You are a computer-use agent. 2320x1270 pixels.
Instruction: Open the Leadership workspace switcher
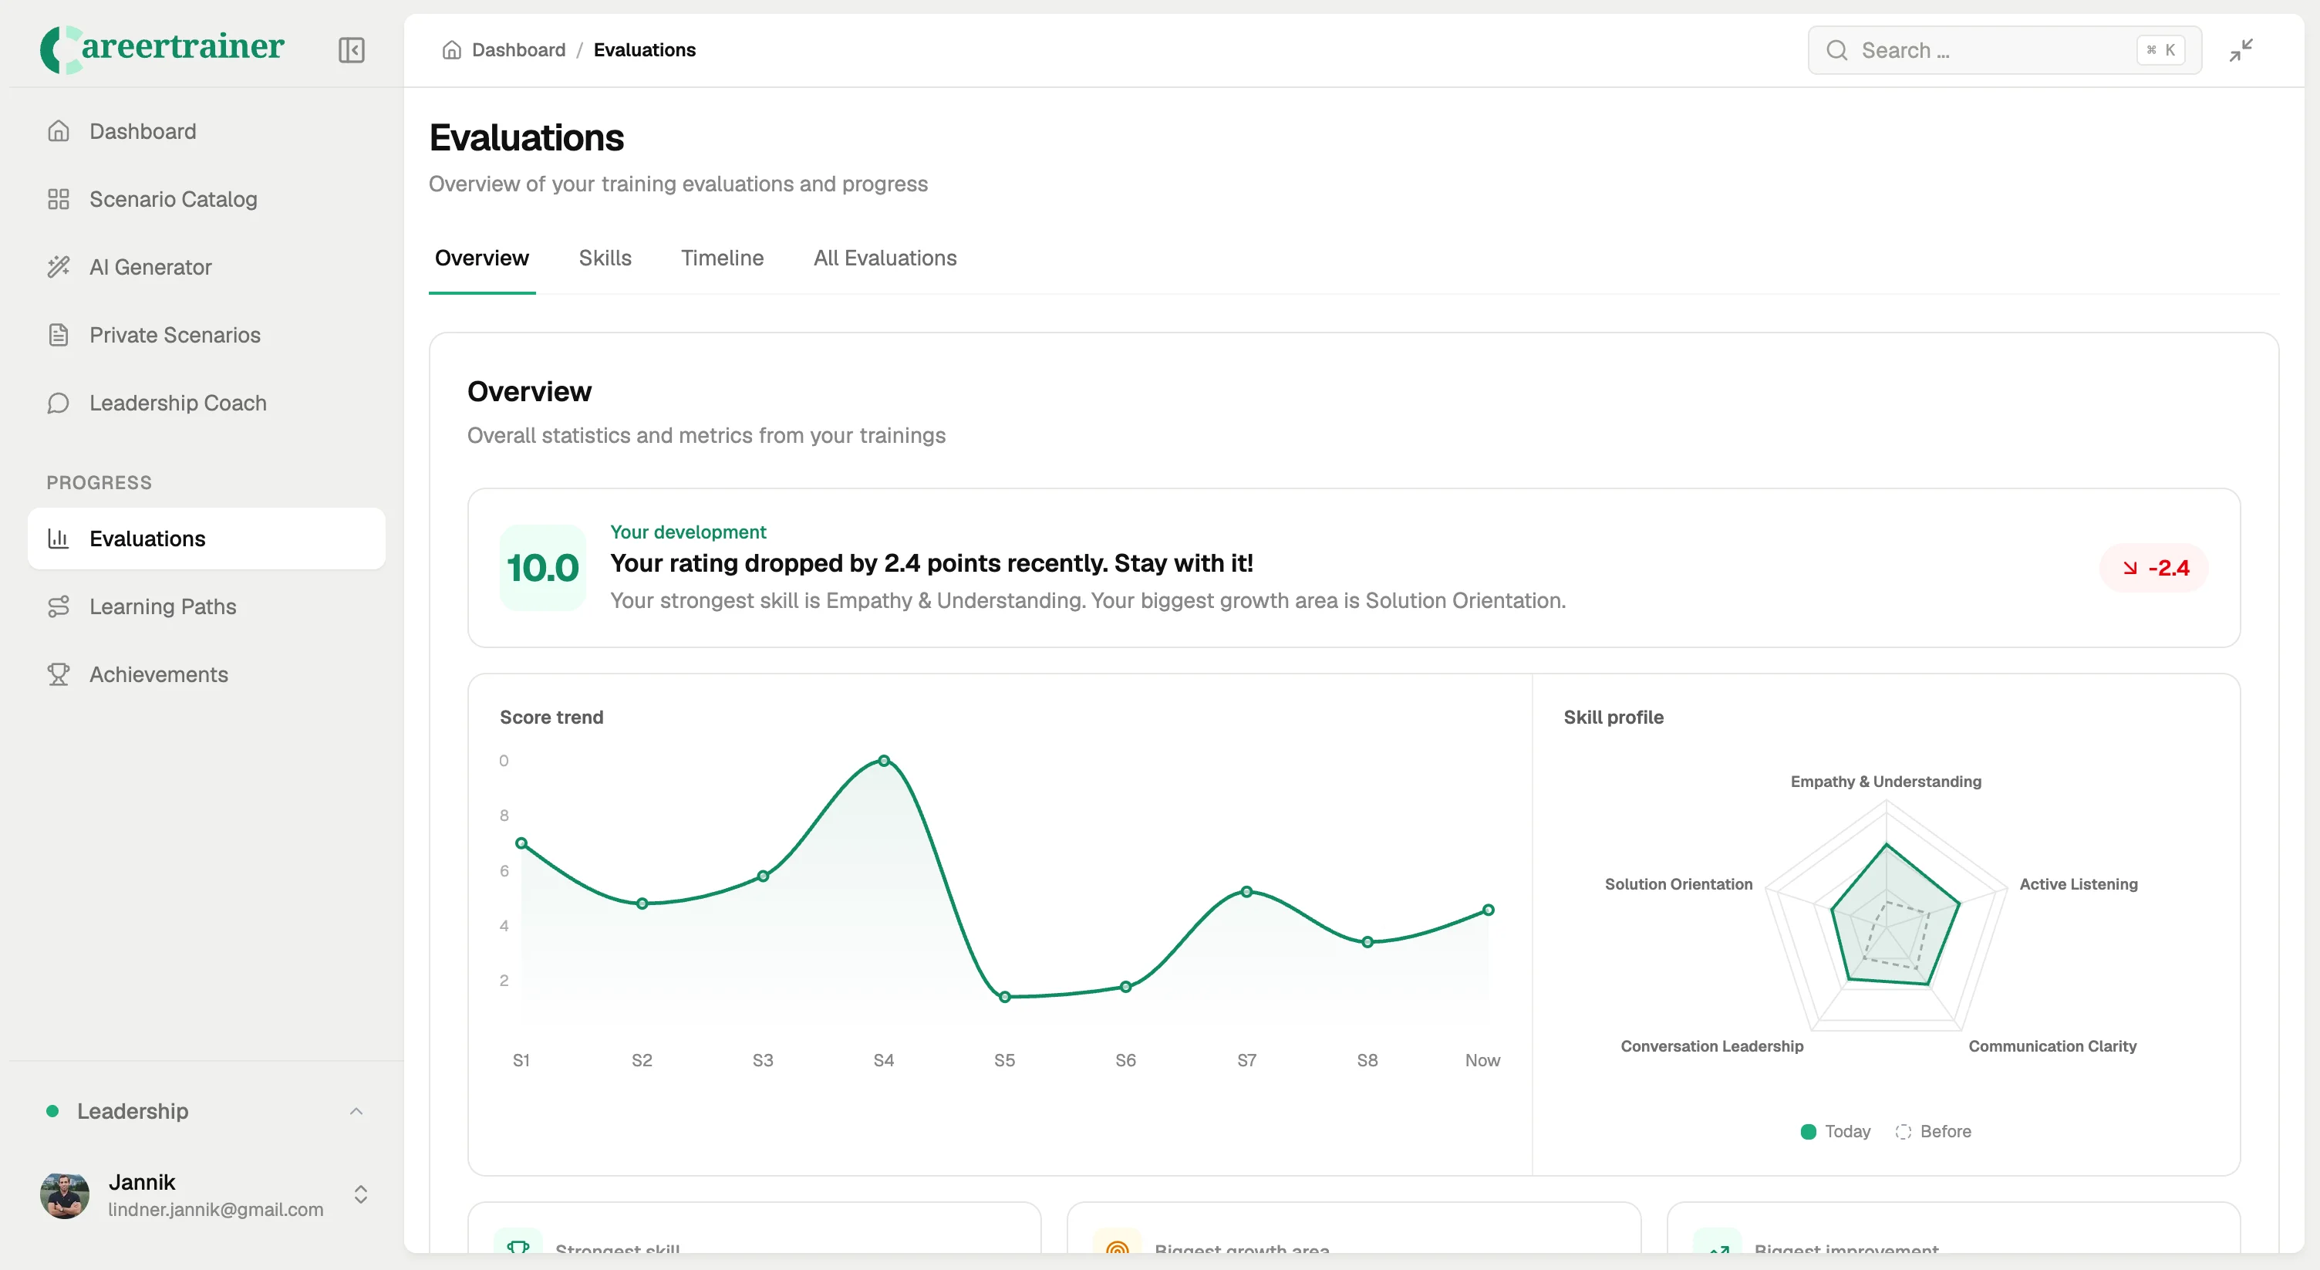tap(206, 1112)
